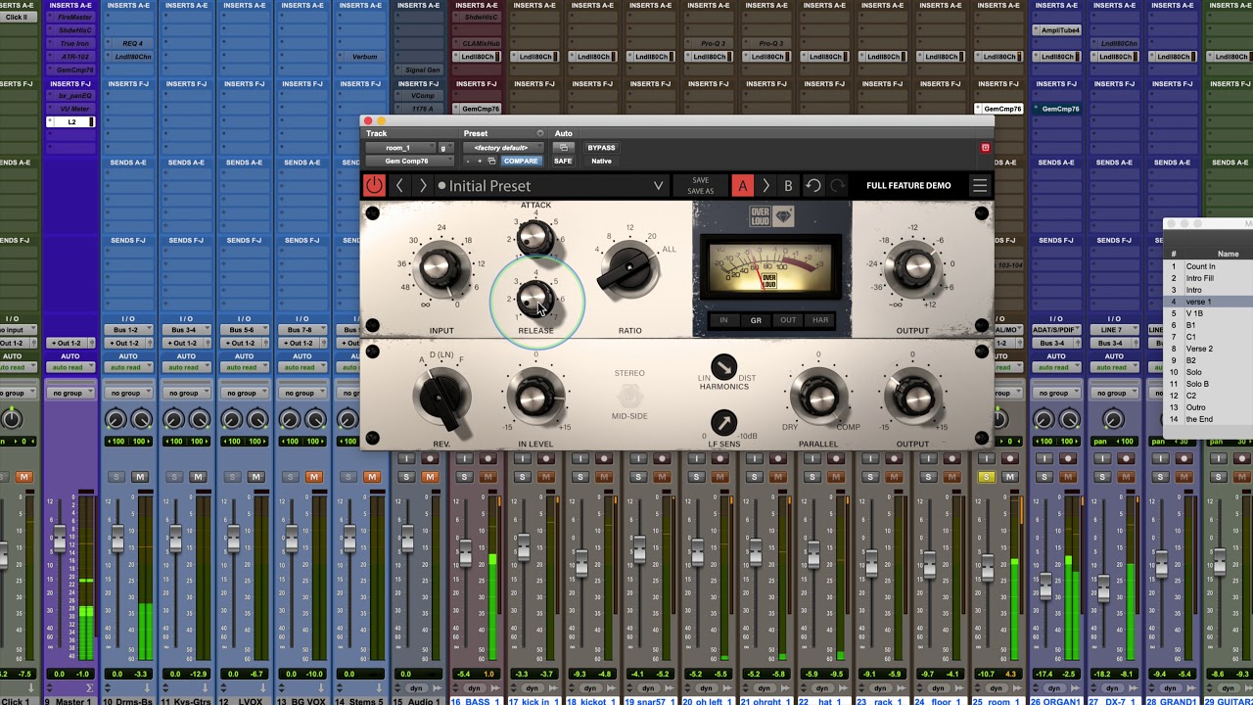
Task: Redo the plugin change
Action: pos(838,185)
